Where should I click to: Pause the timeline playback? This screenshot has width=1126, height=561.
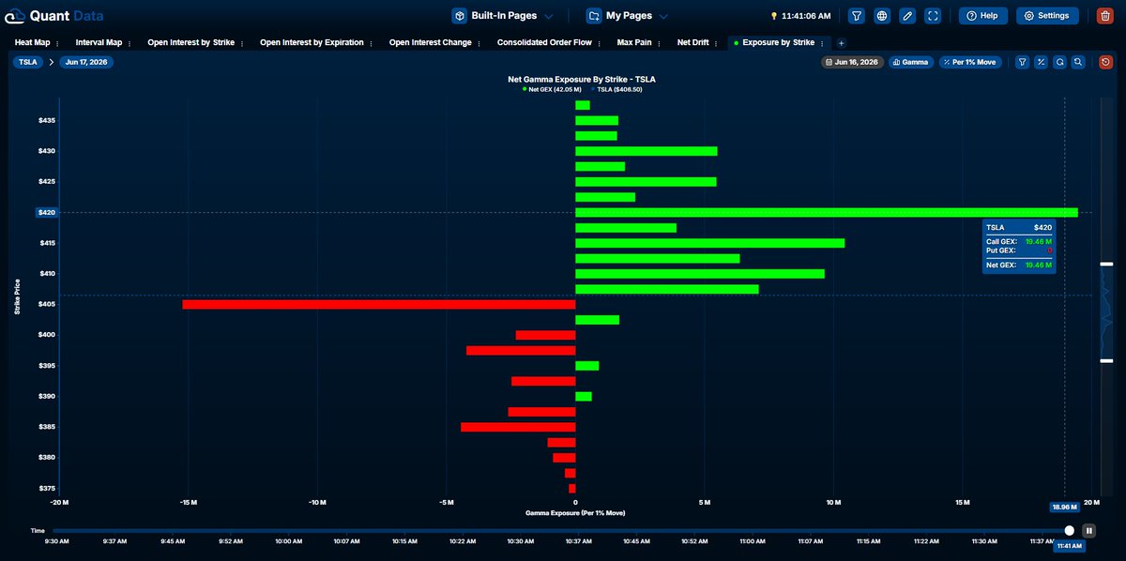tap(1089, 530)
